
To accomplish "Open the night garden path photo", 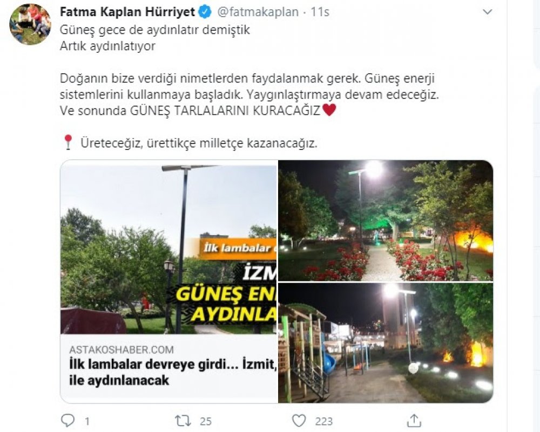I will click(x=386, y=221).
